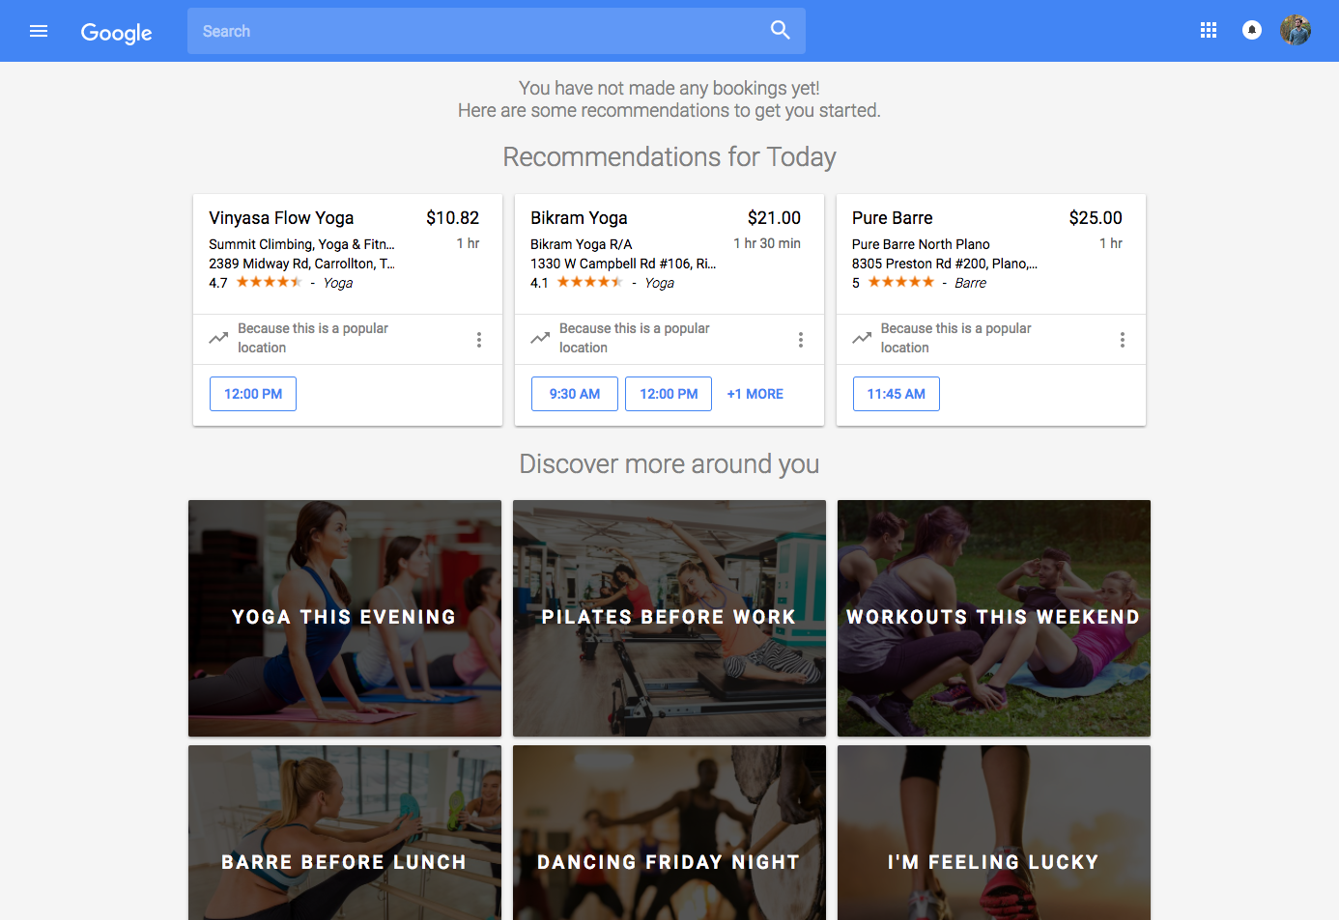
Task: Open the hamburger main menu
Action: pyautogui.click(x=39, y=31)
